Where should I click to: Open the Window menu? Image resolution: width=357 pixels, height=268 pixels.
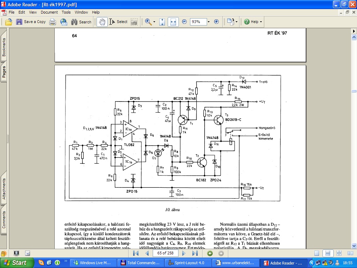(81, 12)
